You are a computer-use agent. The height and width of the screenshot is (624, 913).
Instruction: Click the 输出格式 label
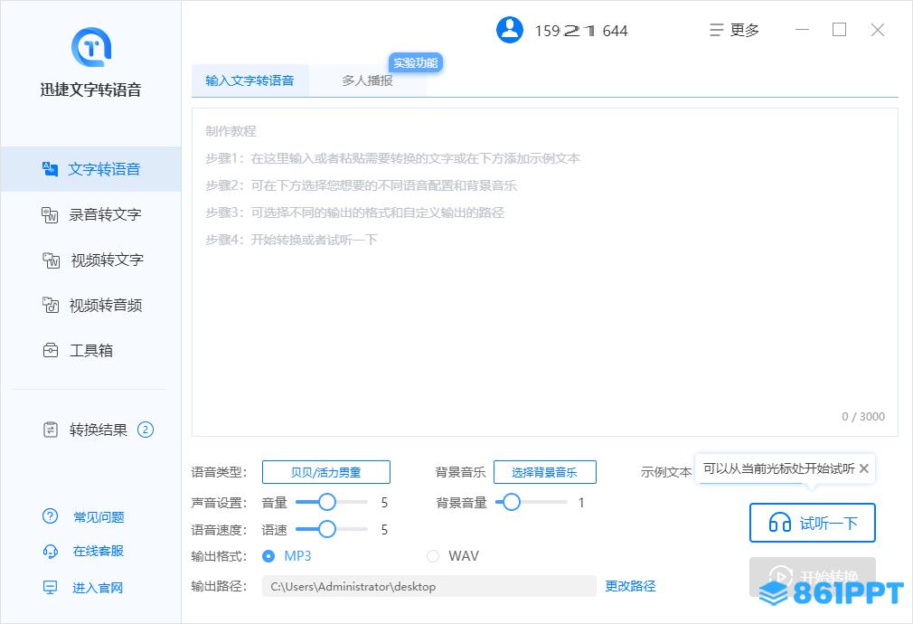click(x=219, y=556)
